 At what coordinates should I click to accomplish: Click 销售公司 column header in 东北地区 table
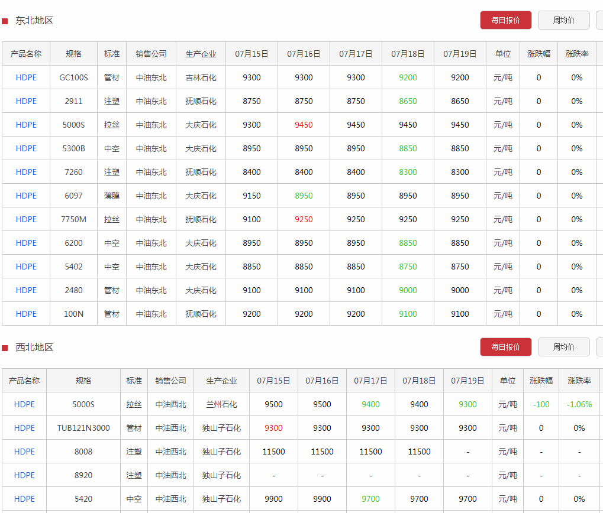pos(151,54)
